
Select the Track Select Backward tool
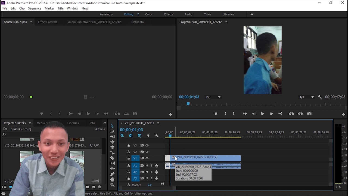point(112,136)
